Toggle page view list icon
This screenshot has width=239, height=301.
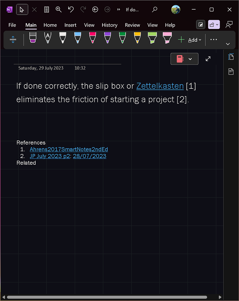46,9
